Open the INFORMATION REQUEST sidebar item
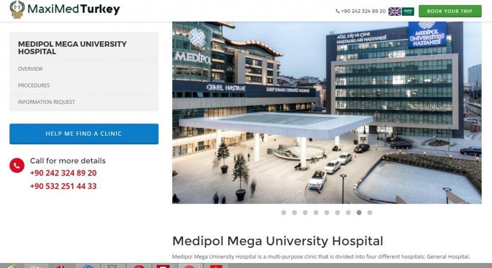 pos(84,102)
